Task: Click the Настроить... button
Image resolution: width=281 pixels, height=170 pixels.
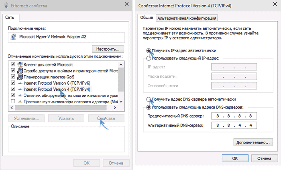Action: (108, 49)
